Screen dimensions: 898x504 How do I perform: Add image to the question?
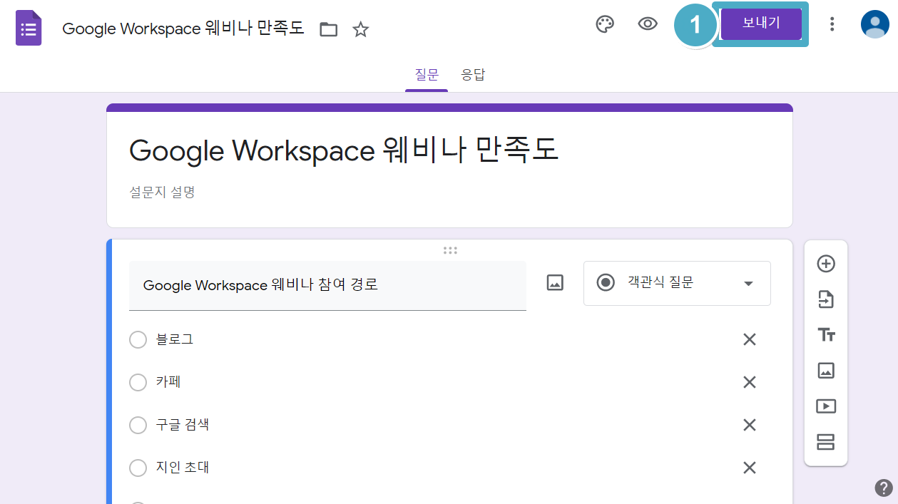tap(555, 282)
